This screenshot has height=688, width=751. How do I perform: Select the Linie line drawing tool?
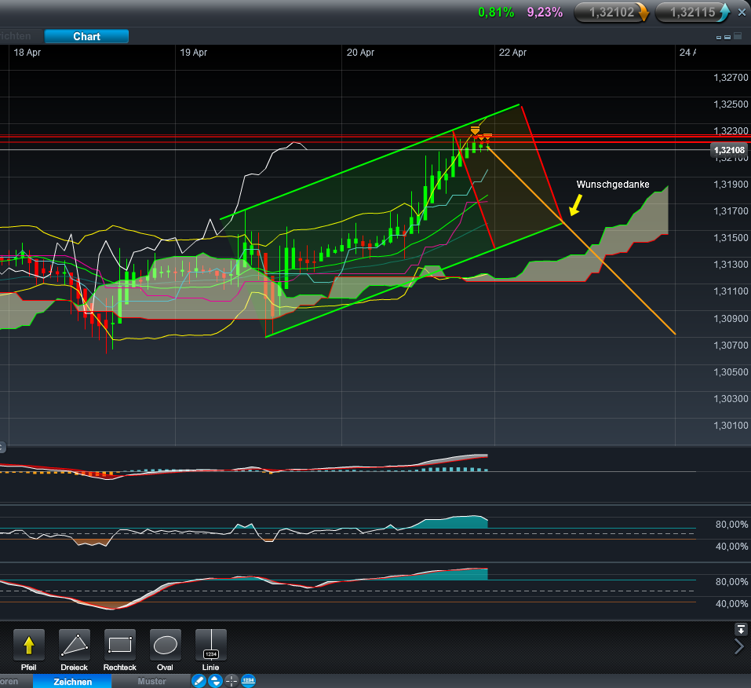click(211, 645)
